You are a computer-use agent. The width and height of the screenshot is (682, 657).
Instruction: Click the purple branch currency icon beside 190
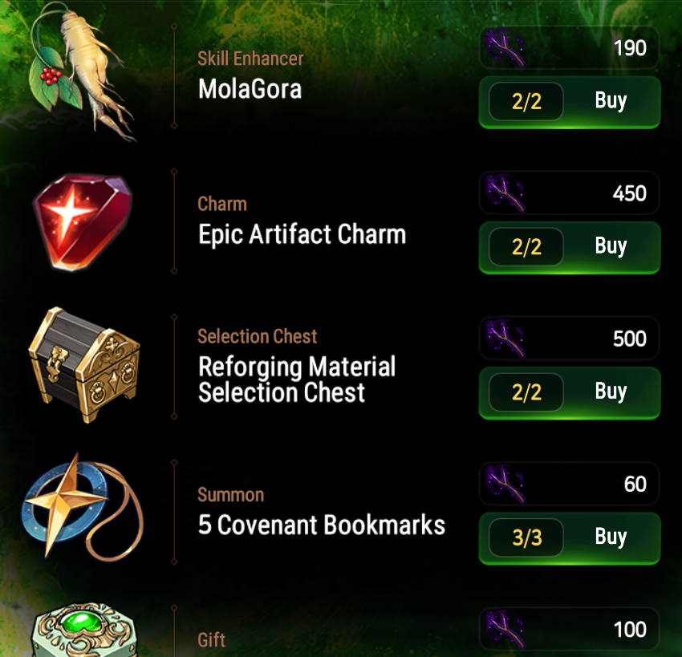505,48
